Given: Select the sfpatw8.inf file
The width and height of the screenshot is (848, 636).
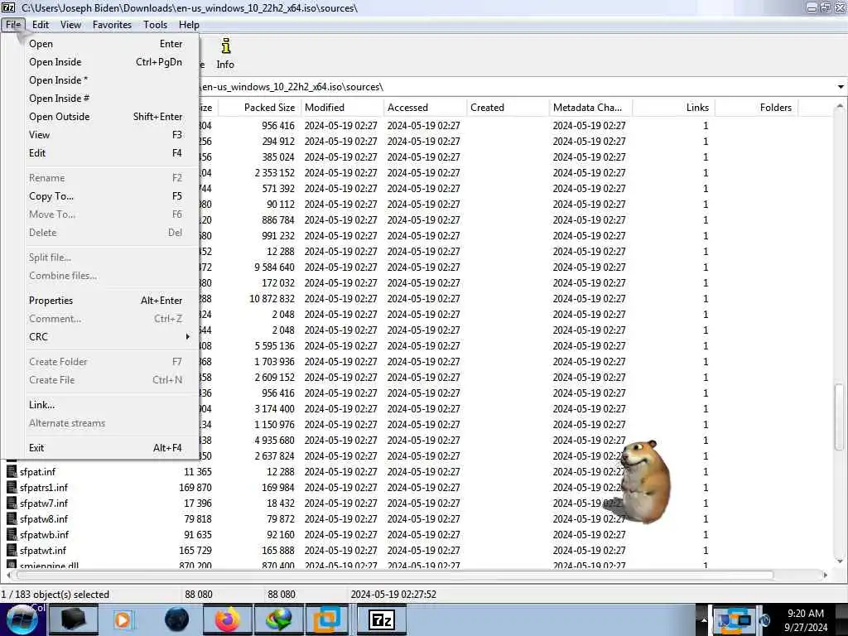Looking at the screenshot, I should tap(43, 518).
